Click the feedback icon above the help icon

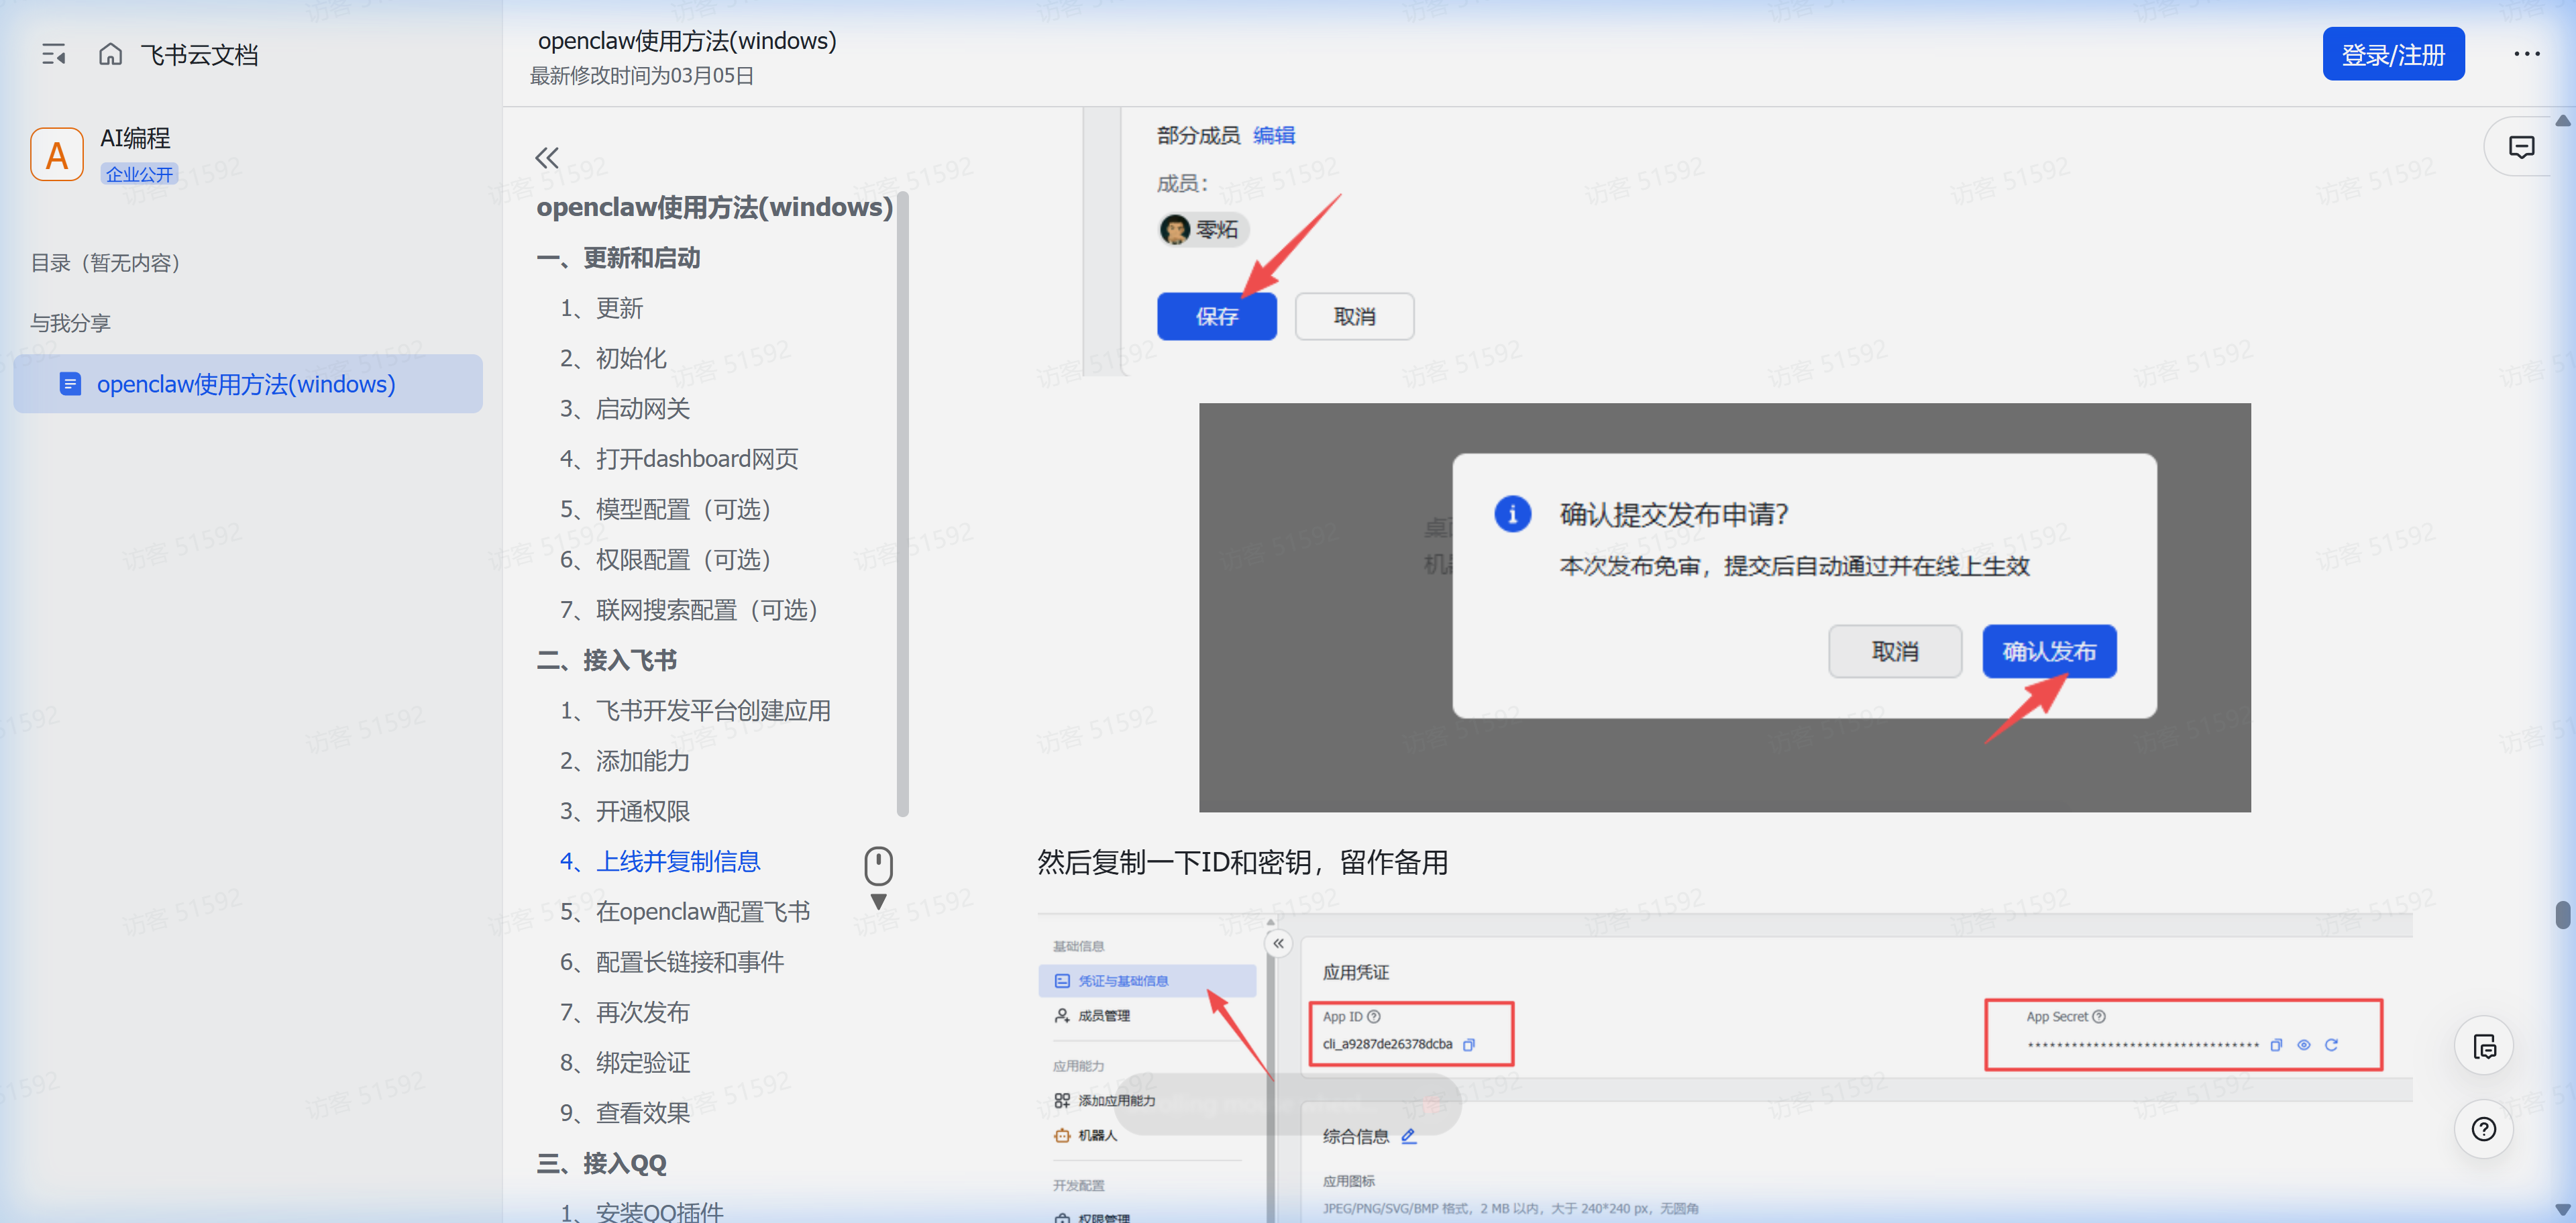click(2484, 1046)
